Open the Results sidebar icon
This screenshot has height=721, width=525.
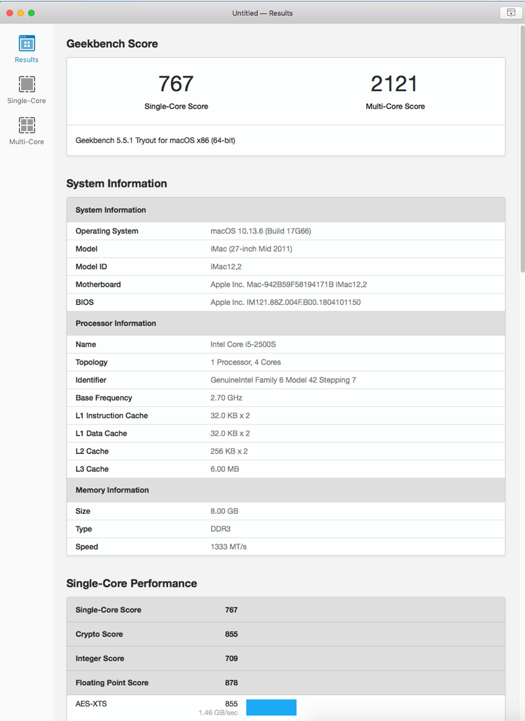(x=27, y=44)
